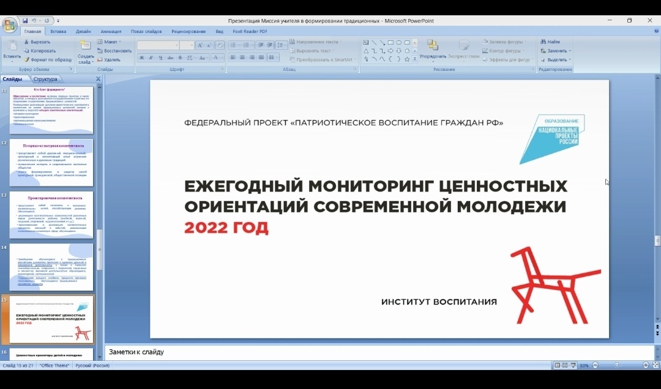661x389 pixels.
Task: Toggle strikethrough text formatting
Action: (x=170, y=57)
